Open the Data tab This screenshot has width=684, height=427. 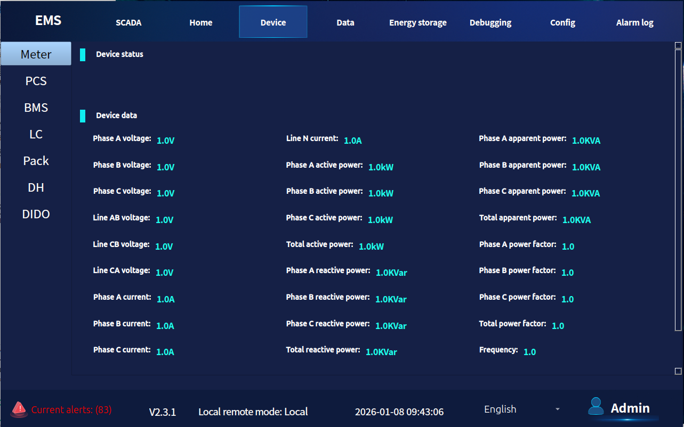pyautogui.click(x=345, y=22)
